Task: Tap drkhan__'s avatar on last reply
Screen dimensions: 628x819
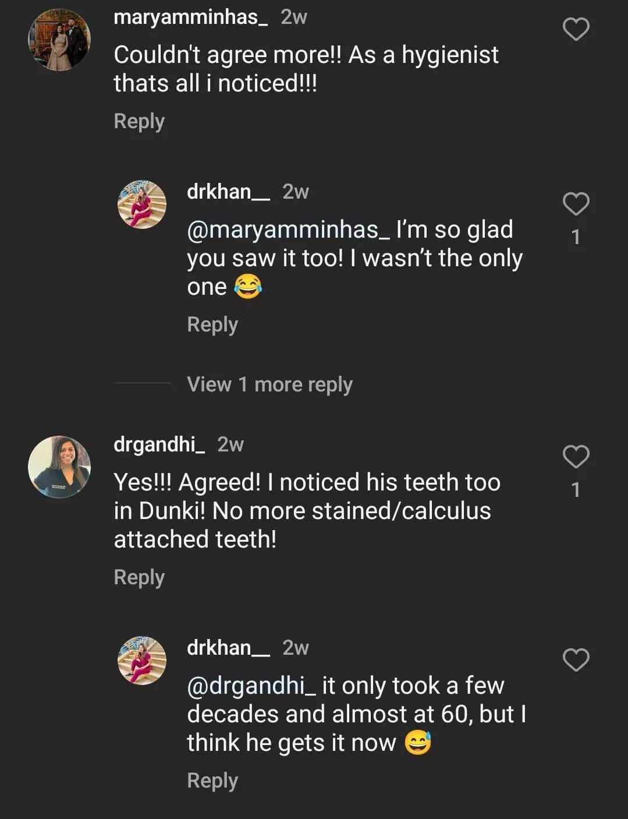Action: click(x=142, y=661)
